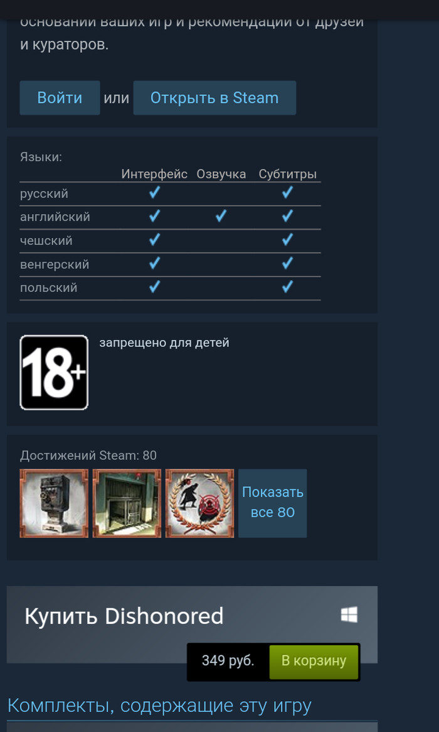The width and height of the screenshot is (439, 732).
Task: Click the Интерфейс column header
Action: [154, 174]
